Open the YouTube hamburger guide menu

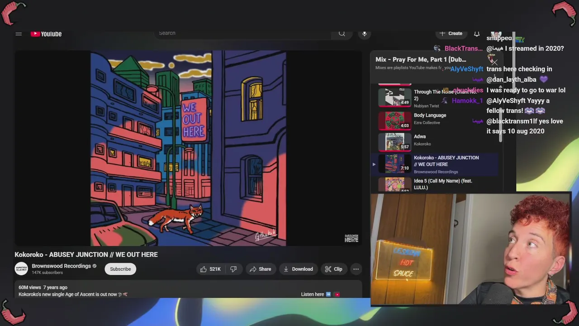point(19,34)
